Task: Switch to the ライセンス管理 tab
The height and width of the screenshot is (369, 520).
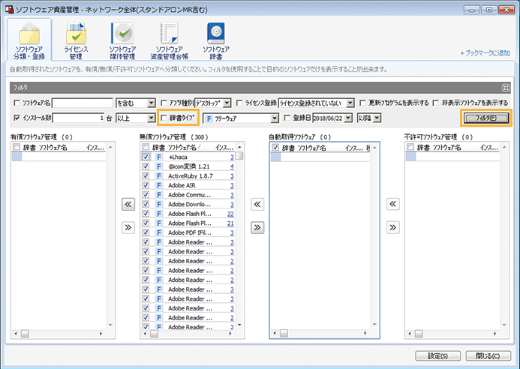Action: point(76,41)
